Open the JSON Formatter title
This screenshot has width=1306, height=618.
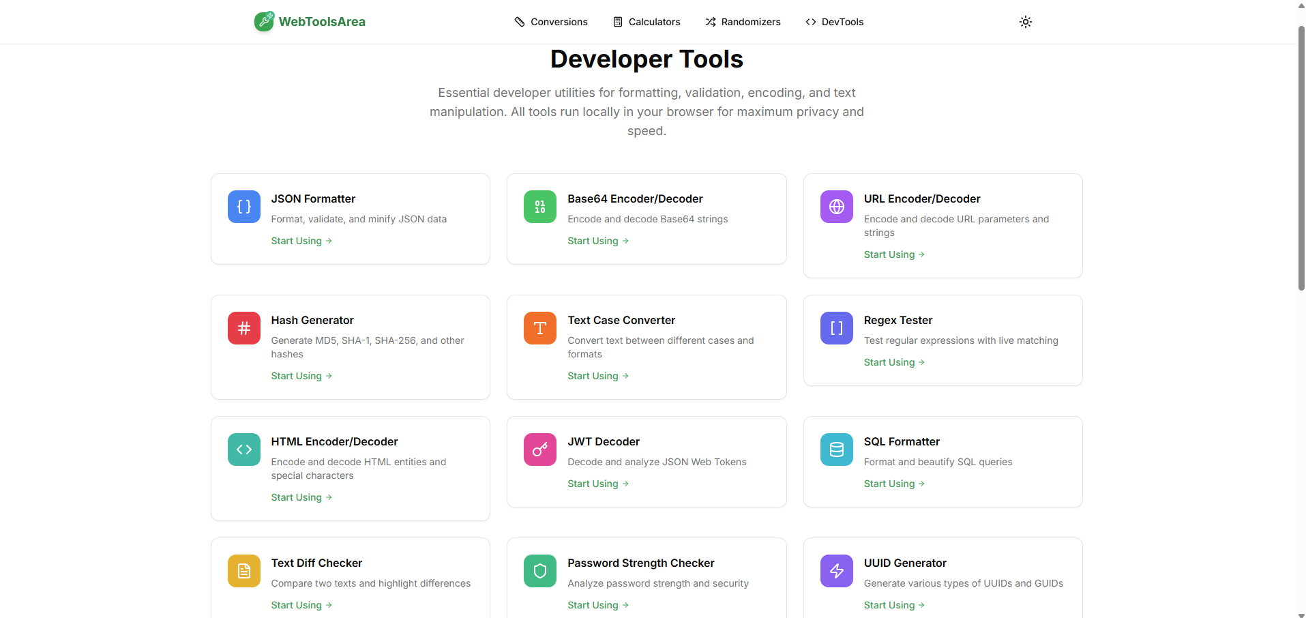tap(313, 198)
